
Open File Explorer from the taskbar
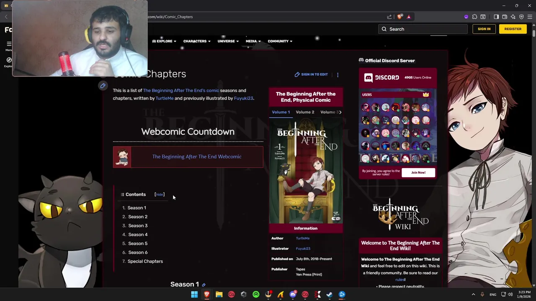tap(219, 294)
